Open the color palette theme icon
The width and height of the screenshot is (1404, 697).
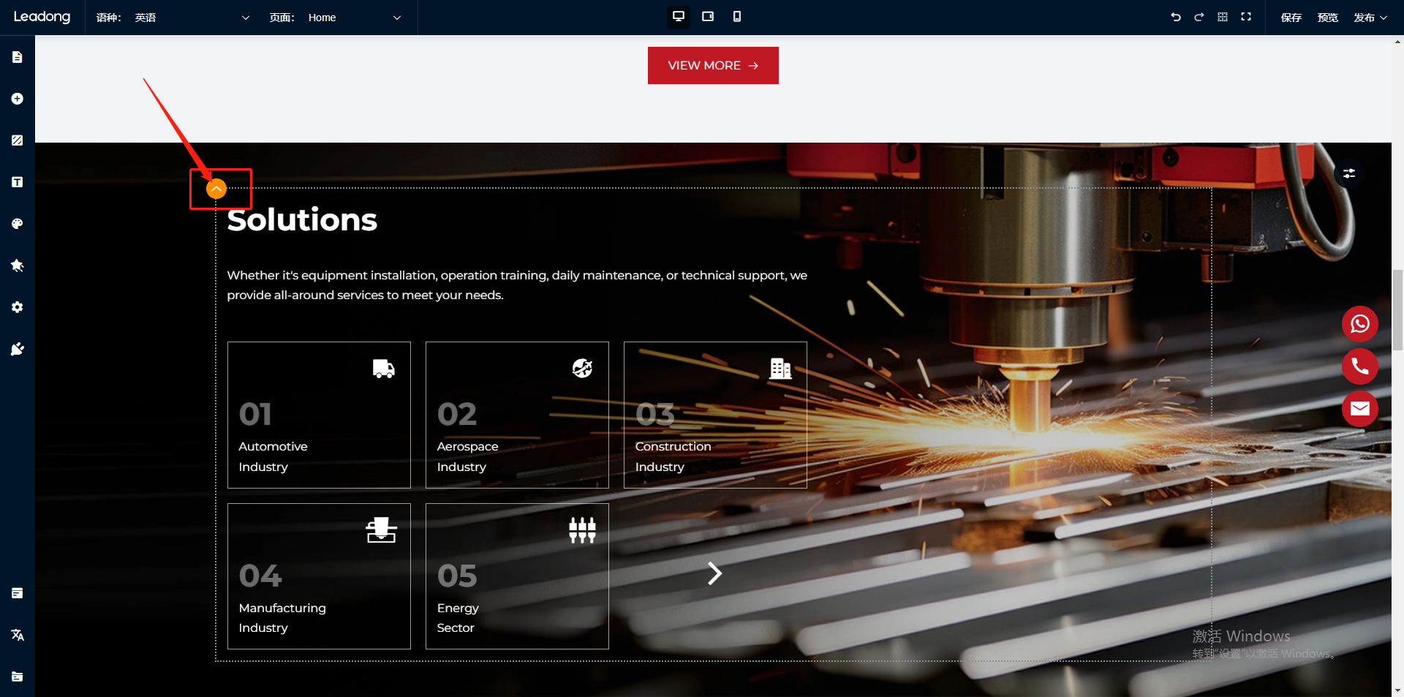[18, 224]
